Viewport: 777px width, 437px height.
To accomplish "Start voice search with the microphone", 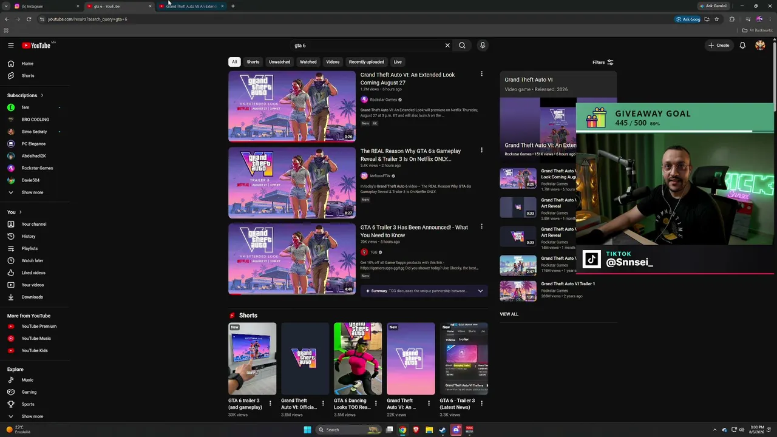I will (483, 46).
